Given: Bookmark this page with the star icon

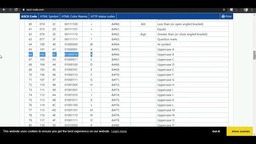Looking at the screenshot, I should point(224,10).
